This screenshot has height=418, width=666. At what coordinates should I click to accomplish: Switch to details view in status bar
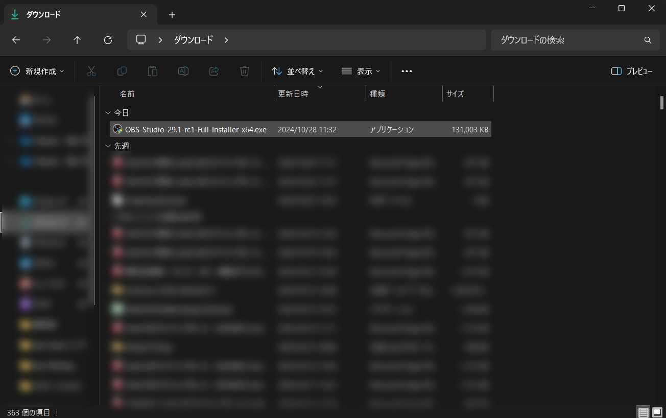pos(644,412)
